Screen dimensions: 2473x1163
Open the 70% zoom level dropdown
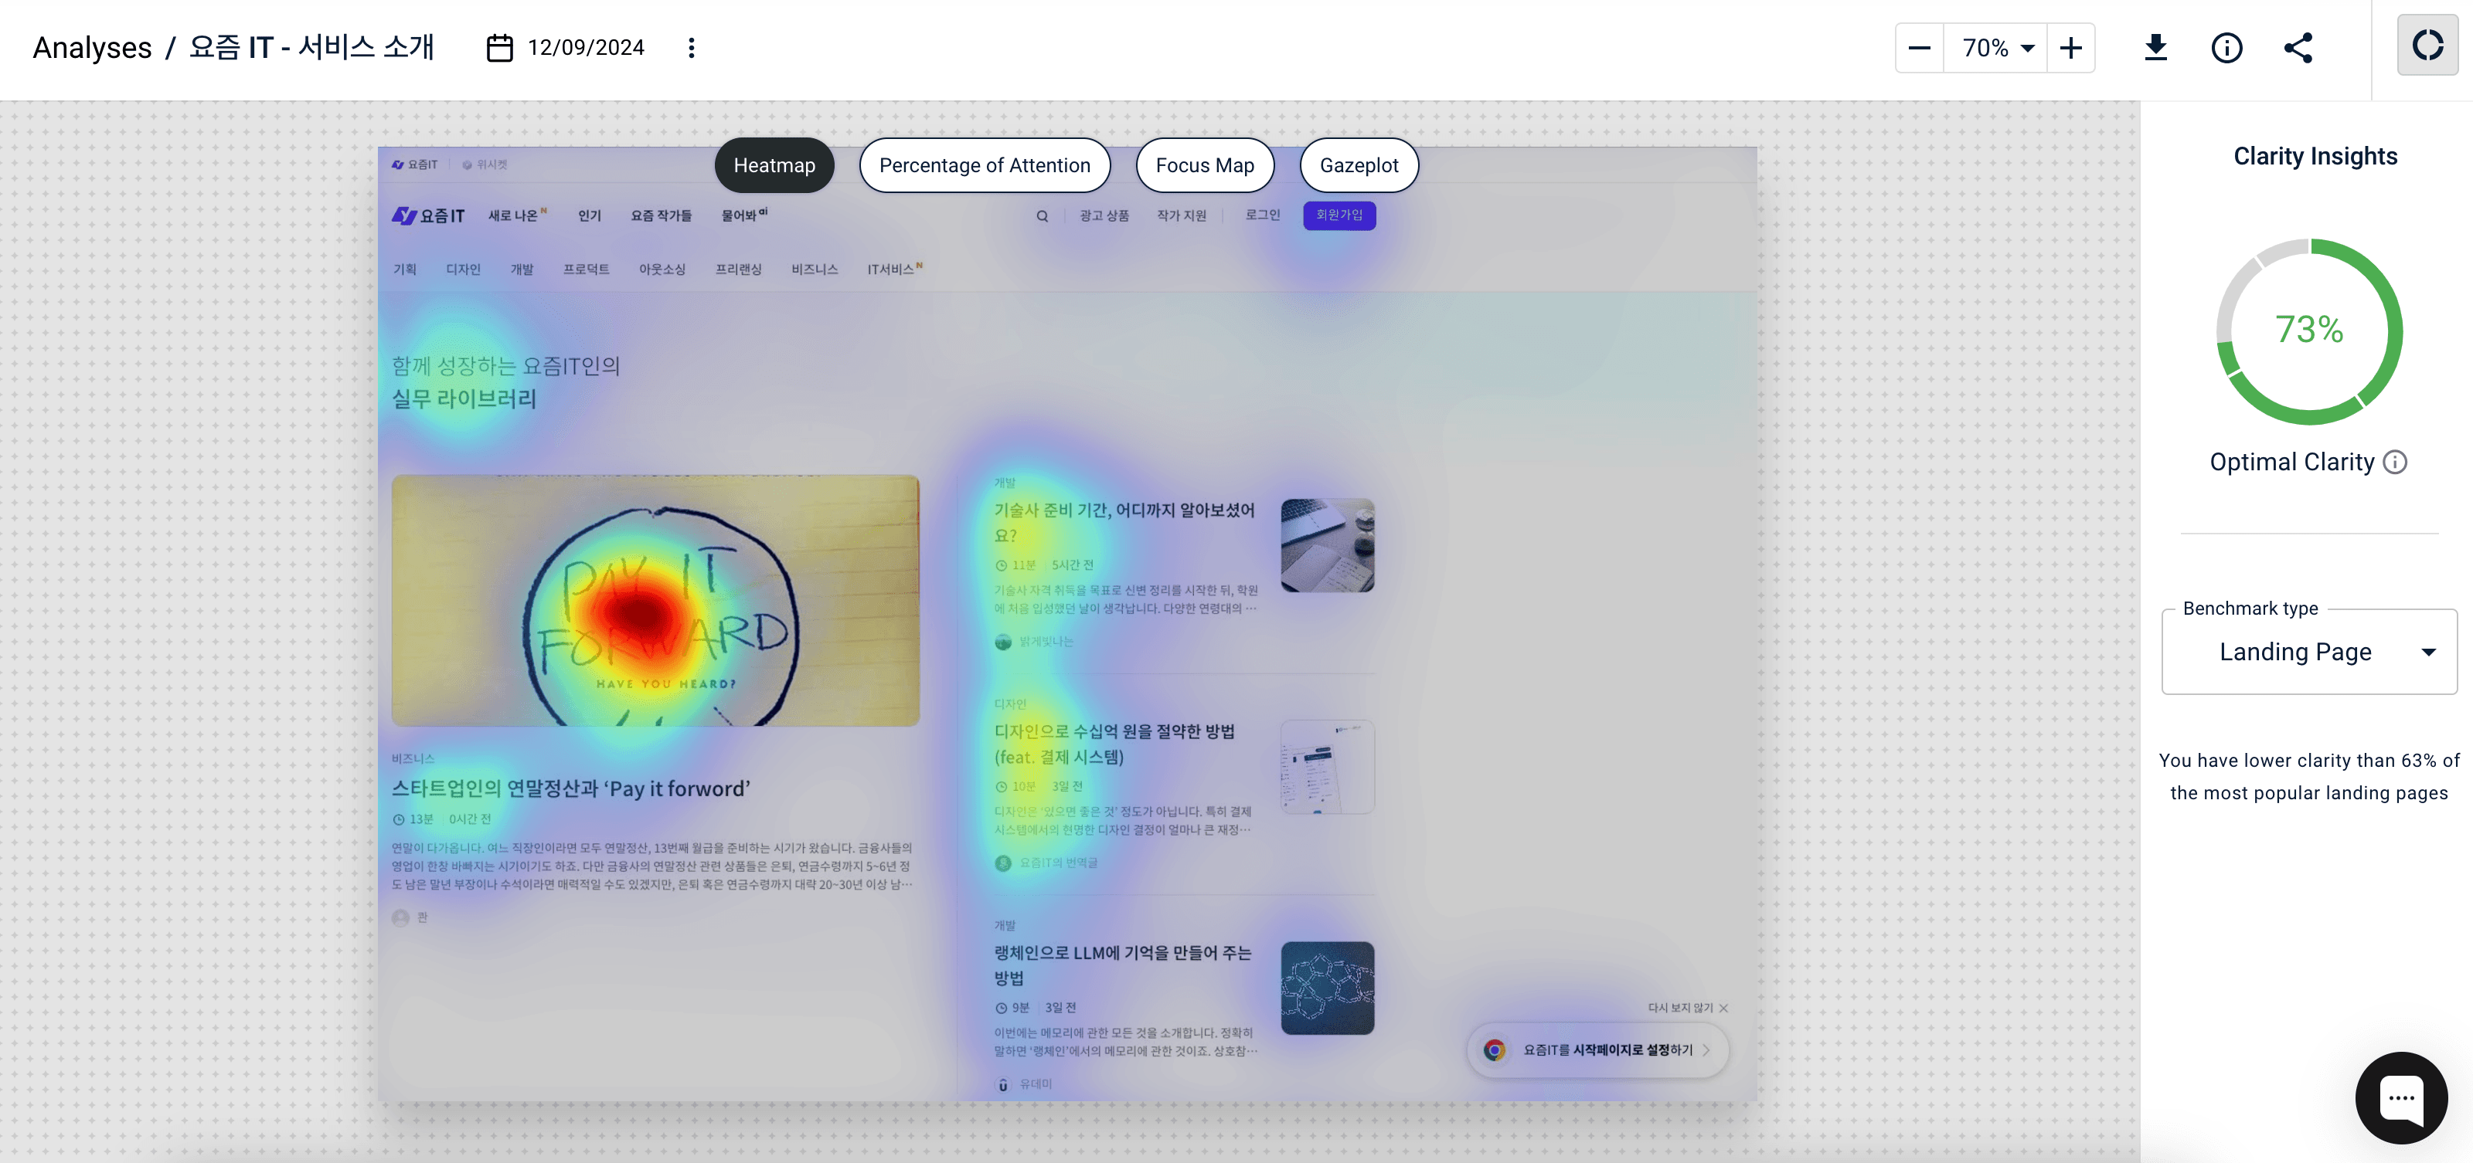[x=1996, y=48]
